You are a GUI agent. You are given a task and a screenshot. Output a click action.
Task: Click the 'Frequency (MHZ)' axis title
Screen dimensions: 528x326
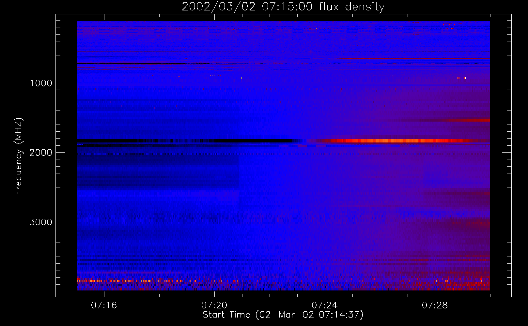pos(19,156)
